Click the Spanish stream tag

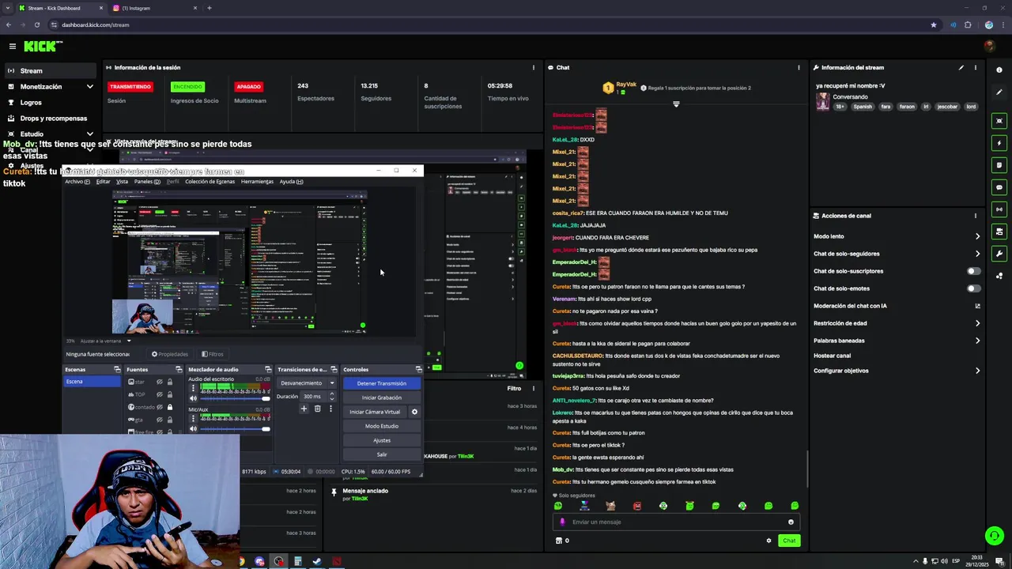[x=863, y=107]
